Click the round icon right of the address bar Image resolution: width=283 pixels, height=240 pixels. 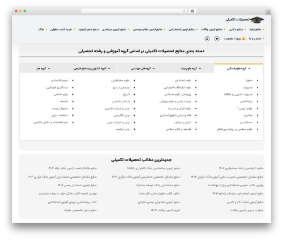pos(192,11)
